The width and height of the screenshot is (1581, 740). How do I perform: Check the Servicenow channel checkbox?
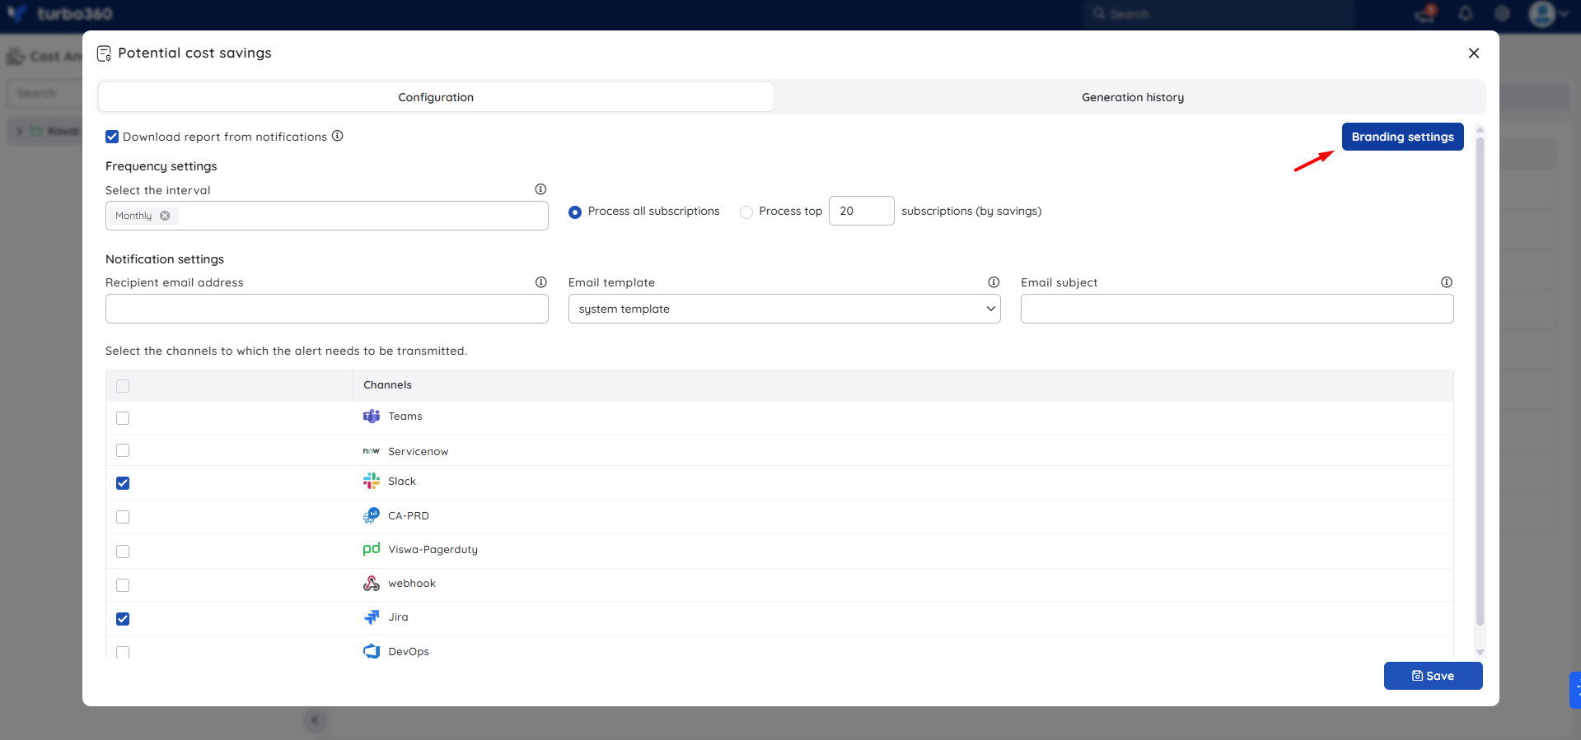click(x=123, y=450)
